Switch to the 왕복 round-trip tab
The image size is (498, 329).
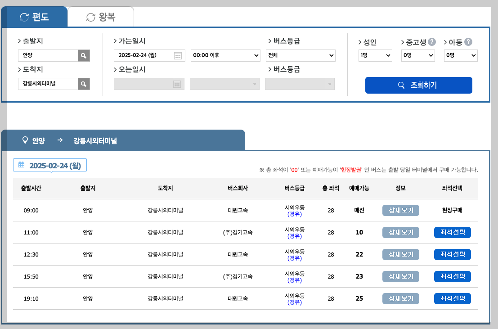(x=100, y=16)
